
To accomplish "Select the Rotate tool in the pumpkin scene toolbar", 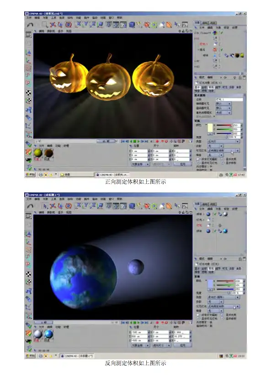I will pyautogui.click(x=69, y=24).
